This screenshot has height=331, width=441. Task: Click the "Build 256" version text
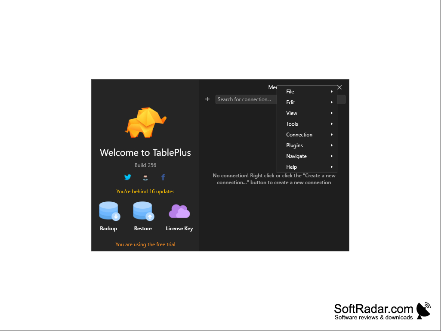[x=145, y=165]
